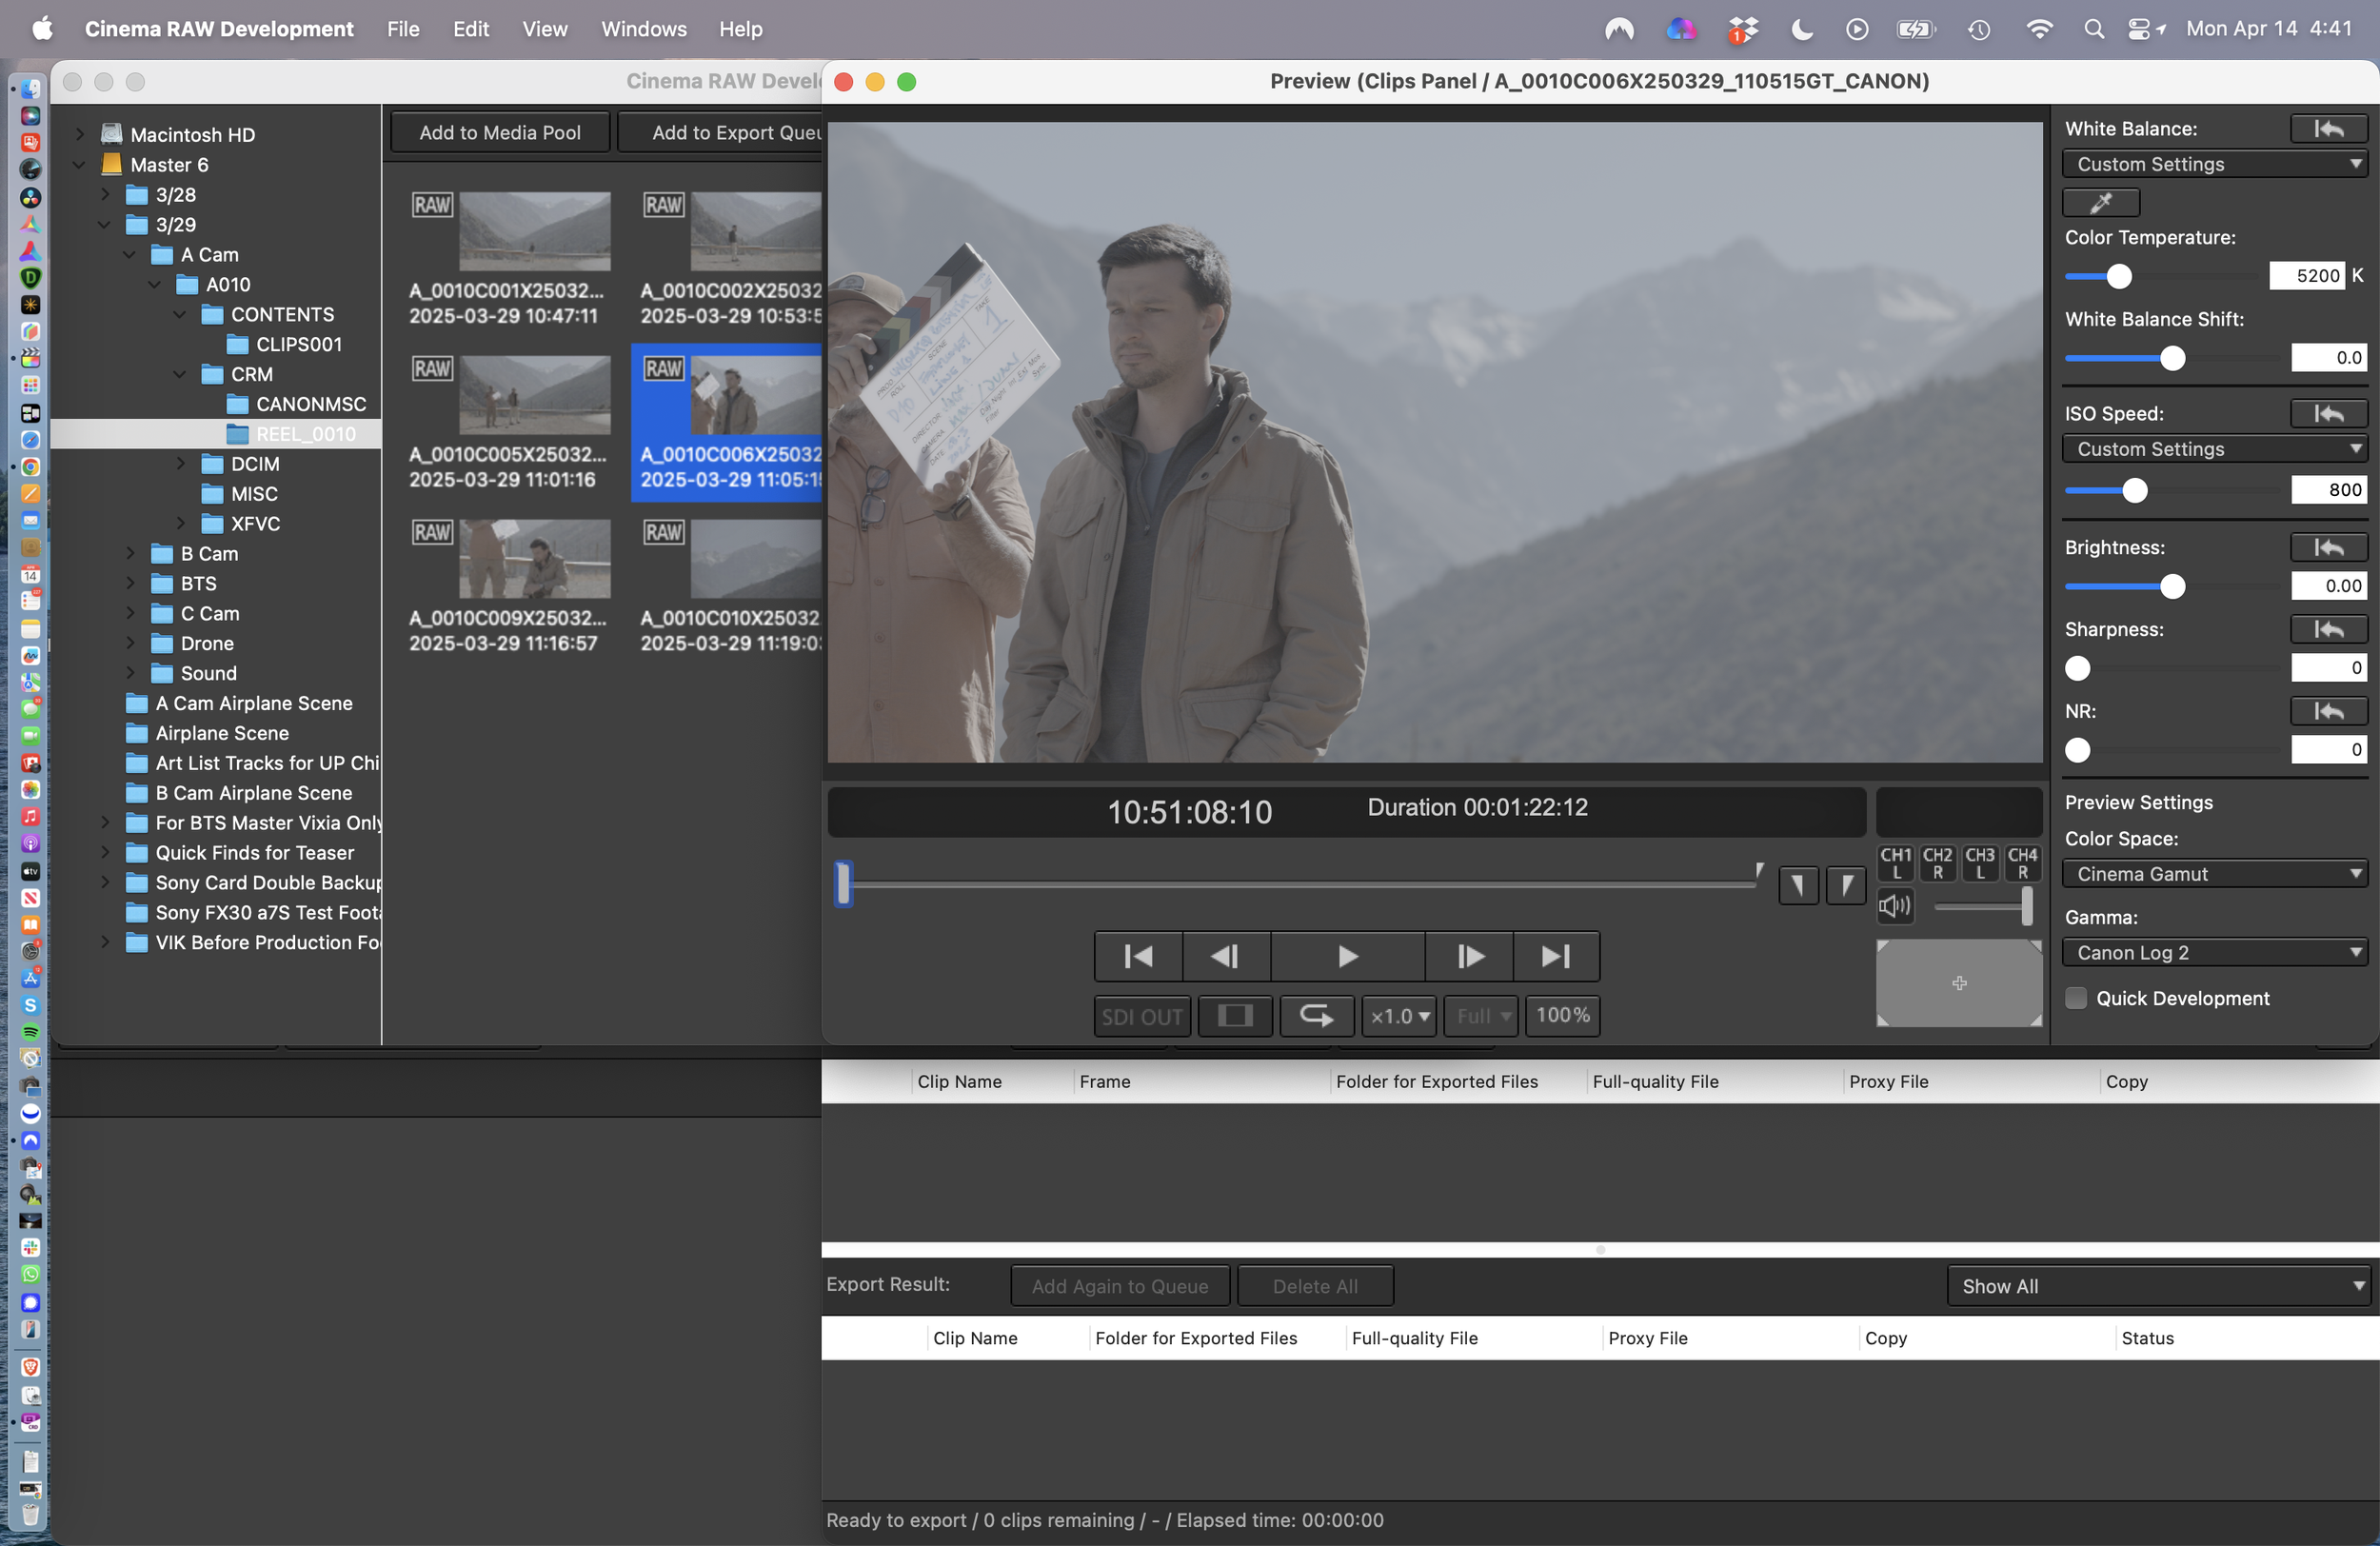The width and height of the screenshot is (2380, 1546).
Task: Expand the B Cam folder
Action: pos(130,554)
